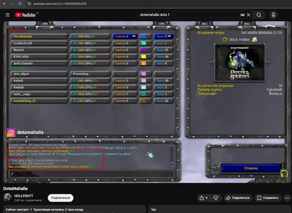Select player slot java_afgan
Viewport: 292px width, 213px height.
pyautogui.click(x=39, y=74)
